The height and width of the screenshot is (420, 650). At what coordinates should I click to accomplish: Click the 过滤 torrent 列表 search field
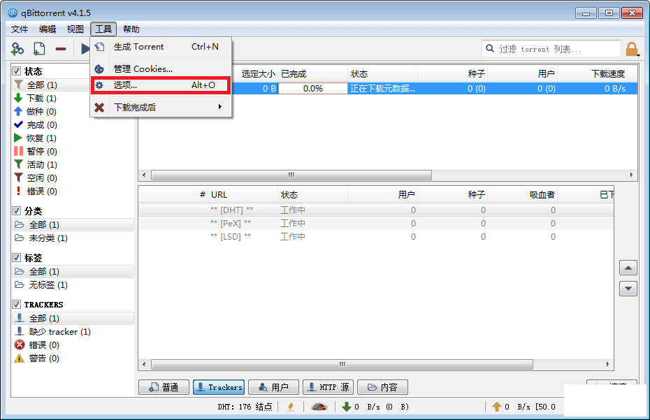tap(551, 49)
